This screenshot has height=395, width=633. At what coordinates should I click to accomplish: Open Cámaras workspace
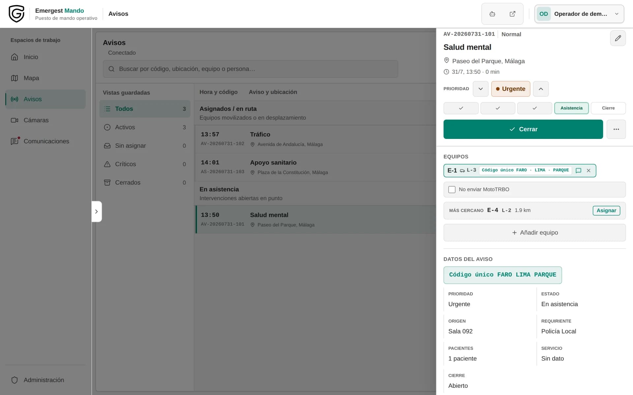click(x=45, y=120)
